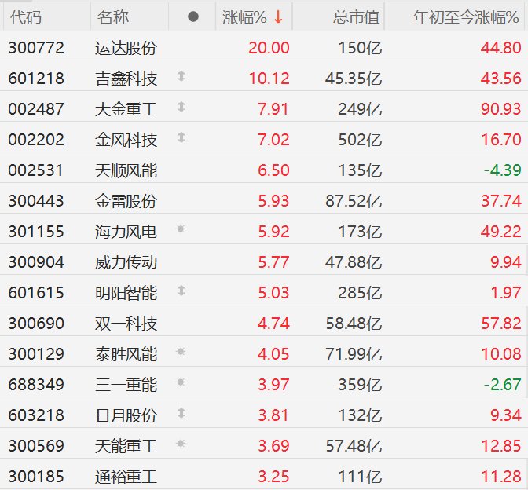The width and height of the screenshot is (528, 490).
Task: Select stock name 天顺风能
Action: [x=126, y=170]
